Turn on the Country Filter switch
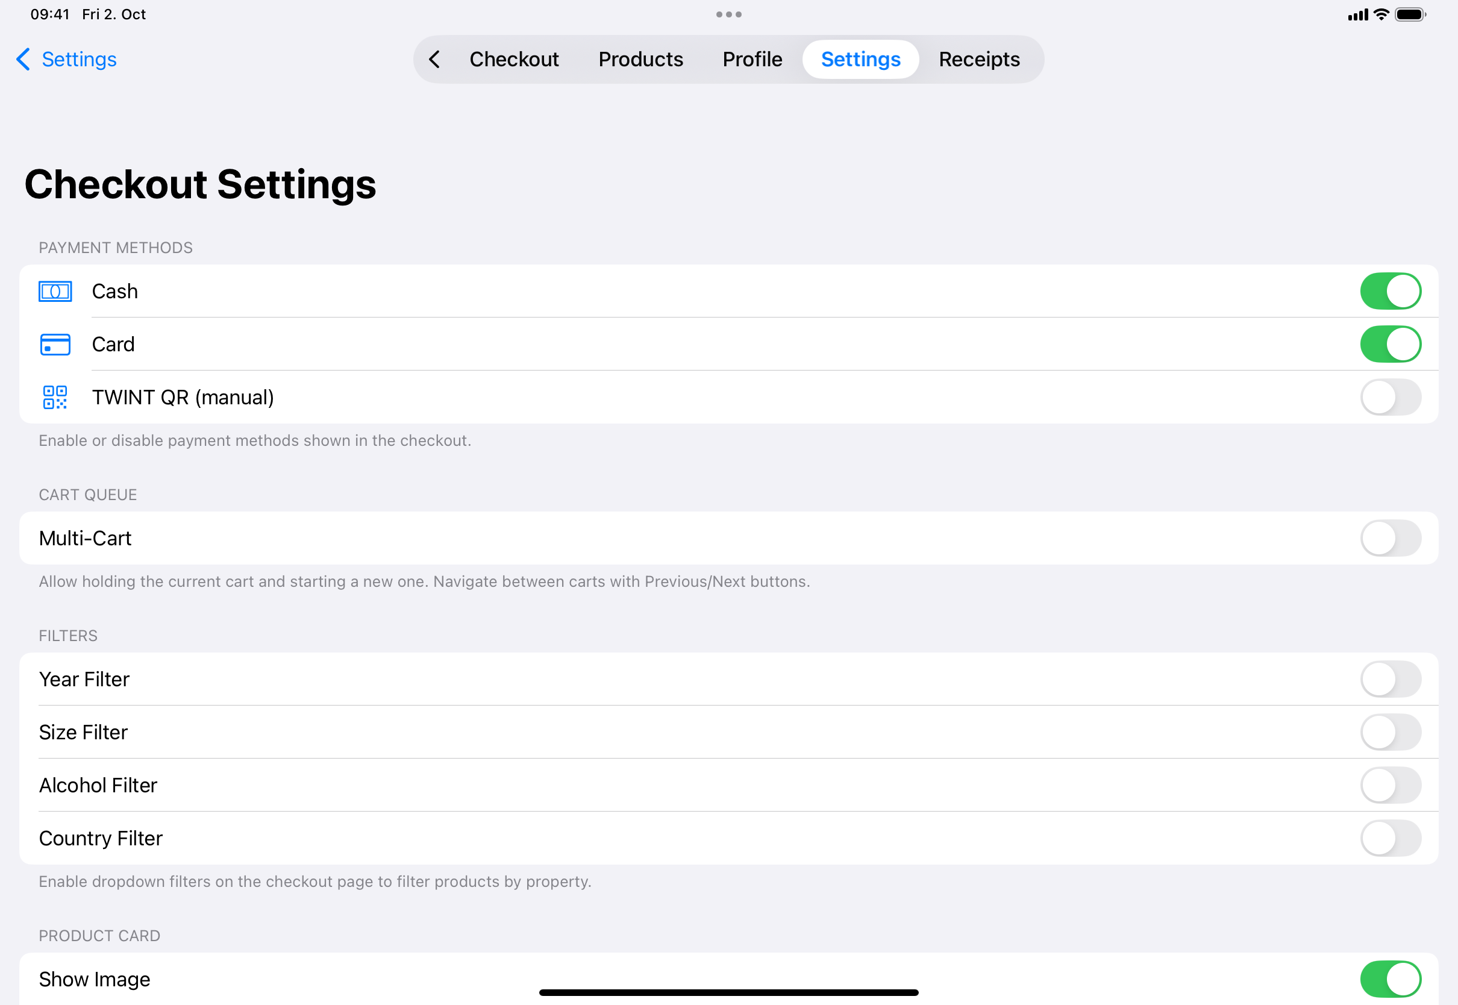This screenshot has height=1005, width=1458. [1391, 837]
